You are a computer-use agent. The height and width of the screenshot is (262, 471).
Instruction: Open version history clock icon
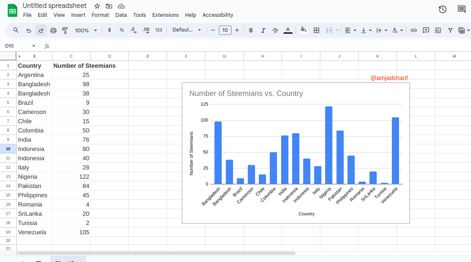coord(442,9)
